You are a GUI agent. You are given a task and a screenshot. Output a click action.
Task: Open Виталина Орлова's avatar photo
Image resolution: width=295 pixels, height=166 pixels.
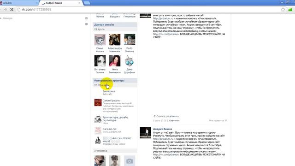coord(100,61)
